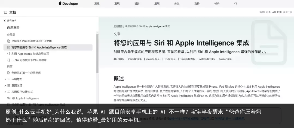Click the watchOS 11.0+ availability label
This screenshot has height=128, width=294.
tap(207, 59)
